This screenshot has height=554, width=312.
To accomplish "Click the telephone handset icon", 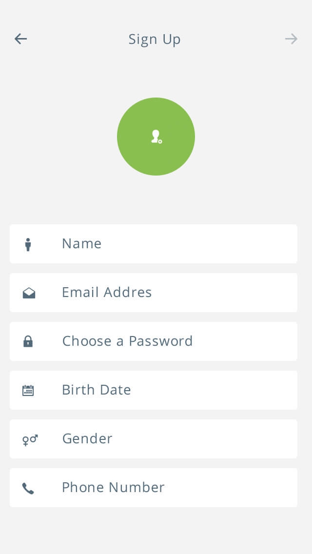I will click(x=28, y=488).
